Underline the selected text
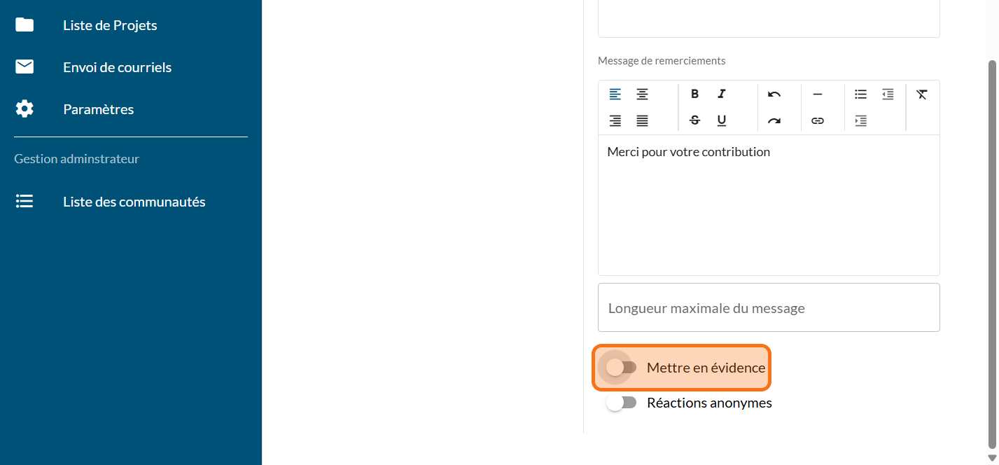999x465 pixels. [x=722, y=120]
